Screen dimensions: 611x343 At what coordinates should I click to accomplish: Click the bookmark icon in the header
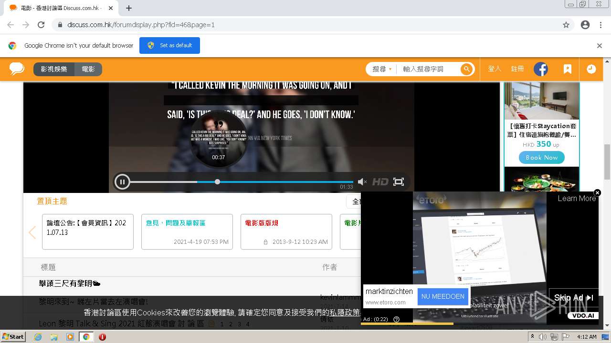[567, 69]
